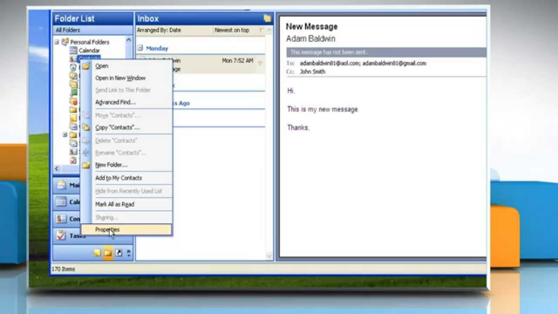Collapse the Monday message group
This screenshot has width=558, height=314.
140,48
